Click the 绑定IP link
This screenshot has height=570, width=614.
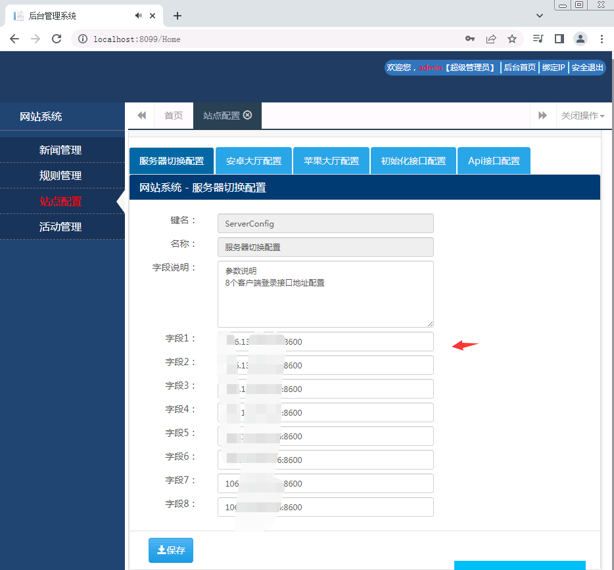coord(554,67)
